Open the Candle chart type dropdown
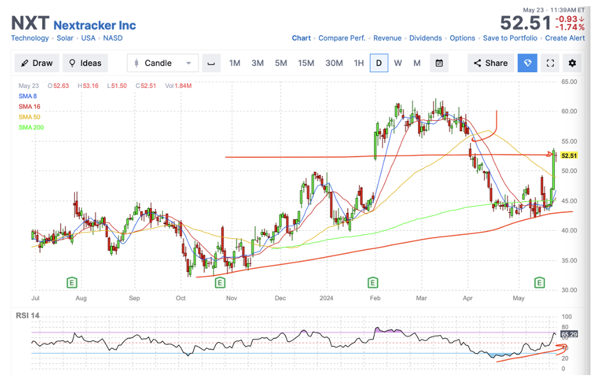The image size is (598, 384). (x=162, y=63)
